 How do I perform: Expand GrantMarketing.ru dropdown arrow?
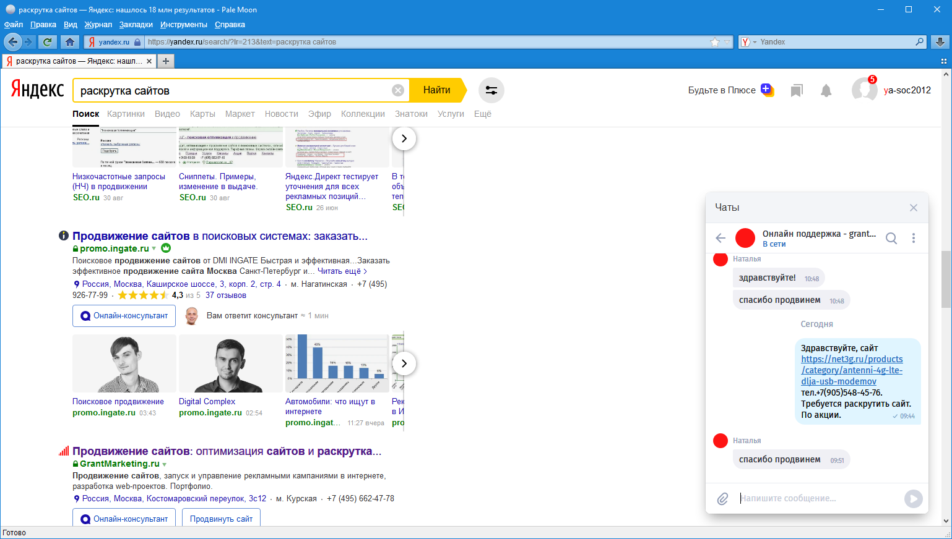(x=164, y=464)
